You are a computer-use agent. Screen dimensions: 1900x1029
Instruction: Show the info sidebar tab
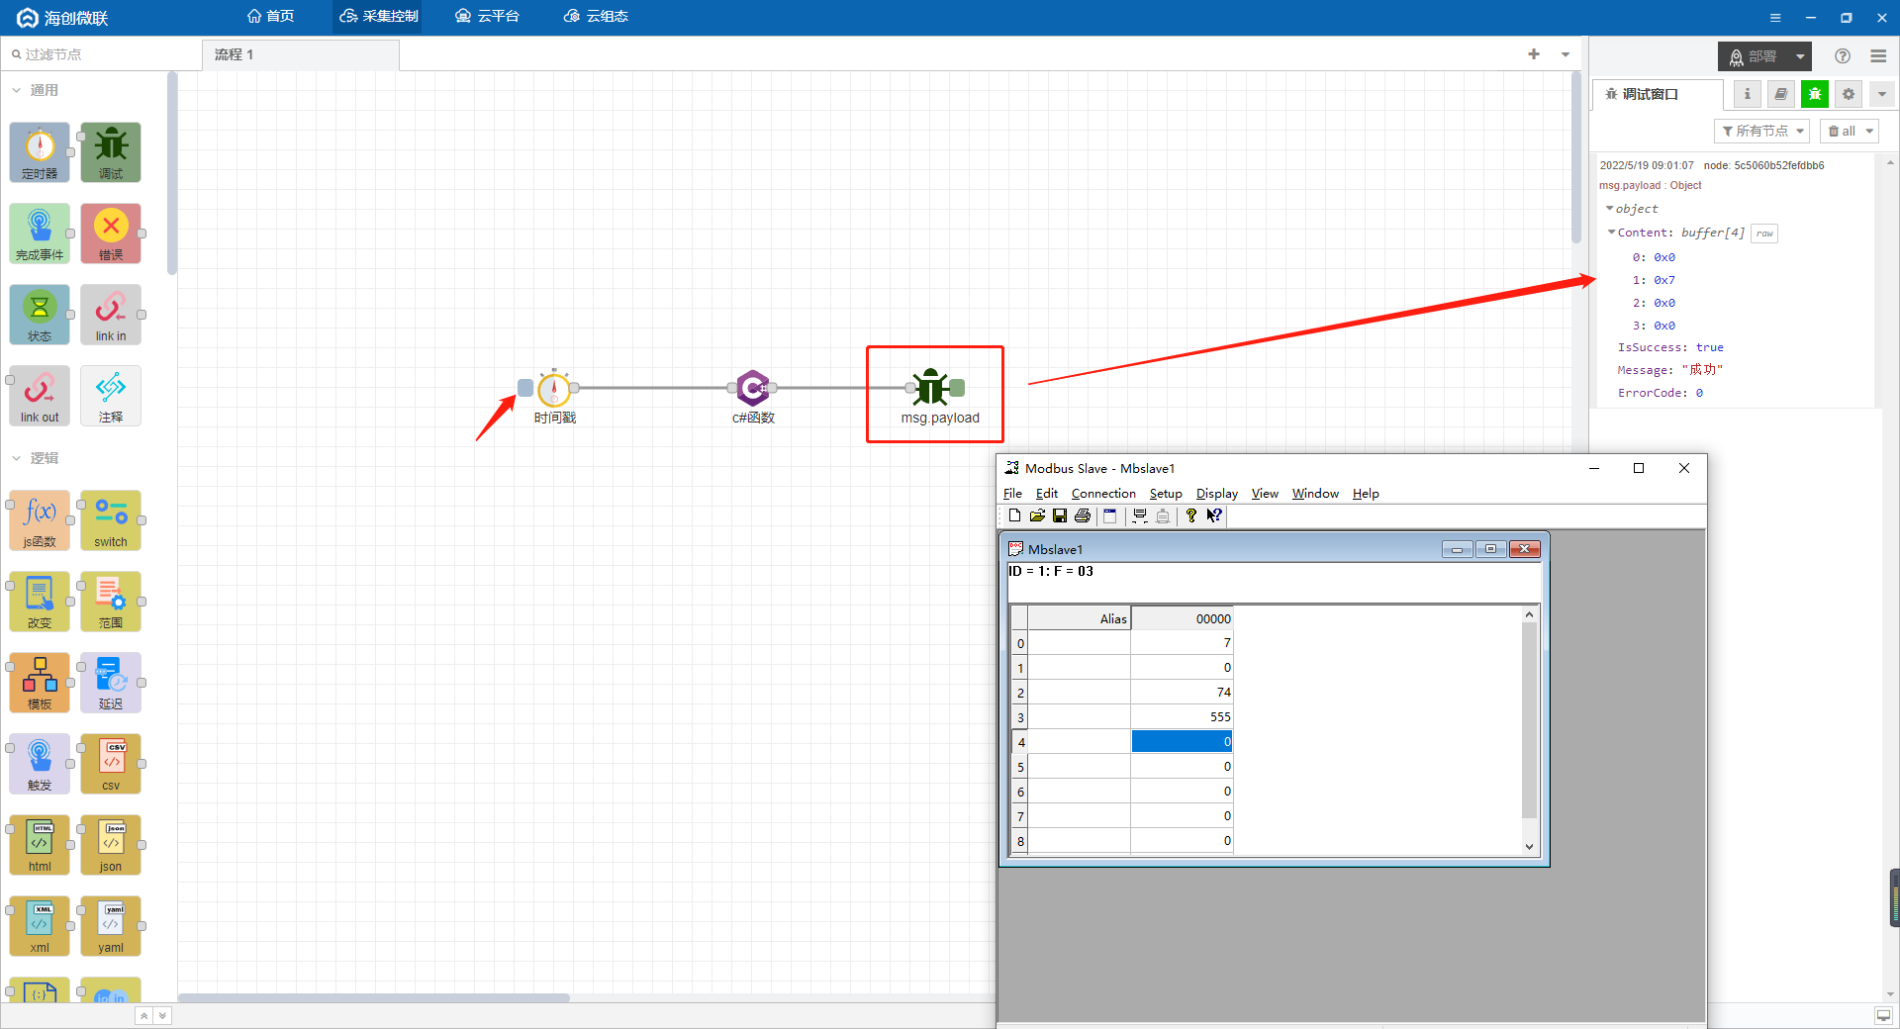(1747, 94)
